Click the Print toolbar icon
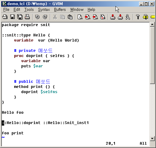This screenshot has height=148, width=156. (27, 17)
